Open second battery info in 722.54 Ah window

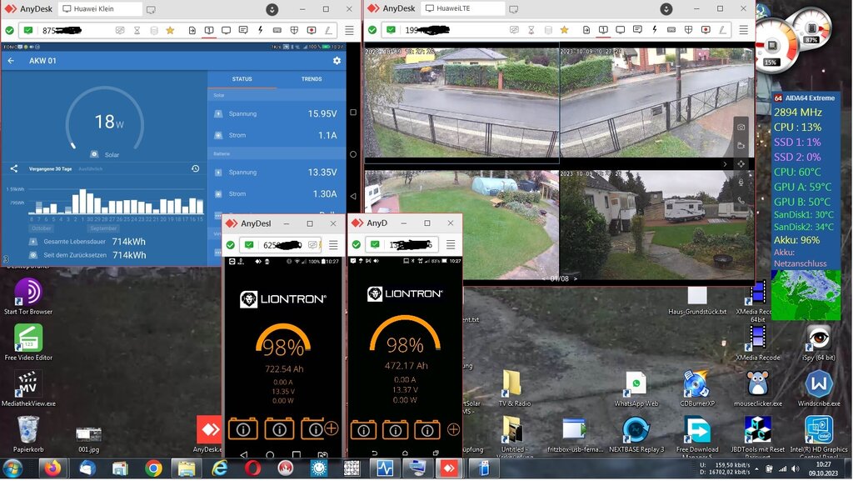(x=279, y=429)
